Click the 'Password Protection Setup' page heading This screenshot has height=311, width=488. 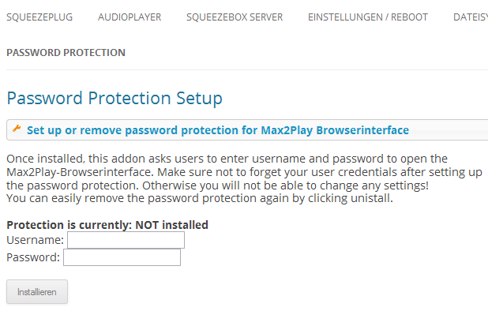coord(114,99)
